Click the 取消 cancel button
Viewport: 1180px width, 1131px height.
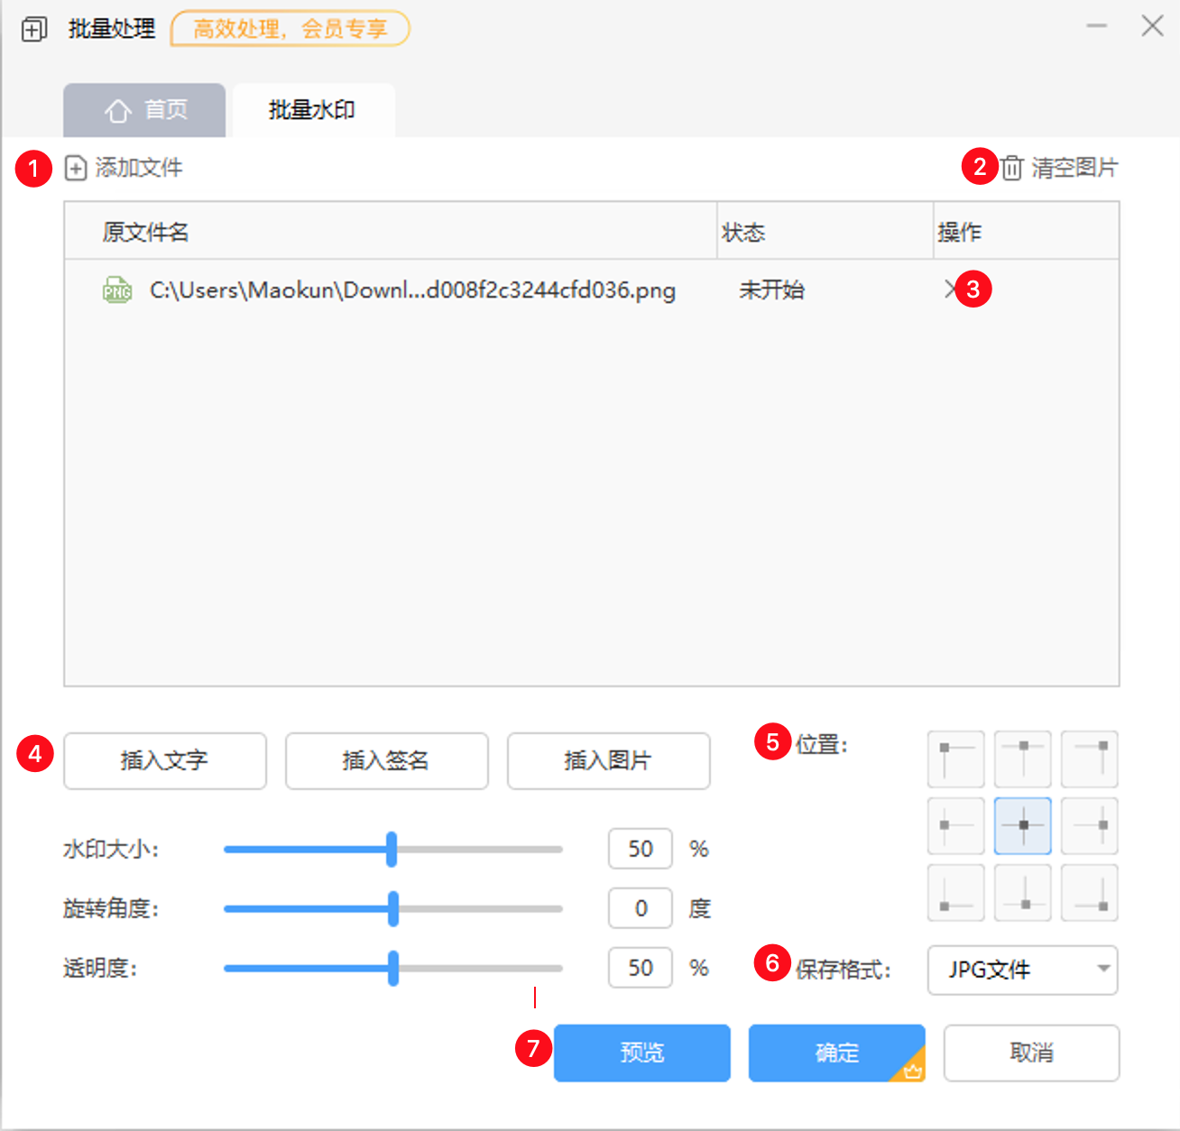[1030, 1053]
